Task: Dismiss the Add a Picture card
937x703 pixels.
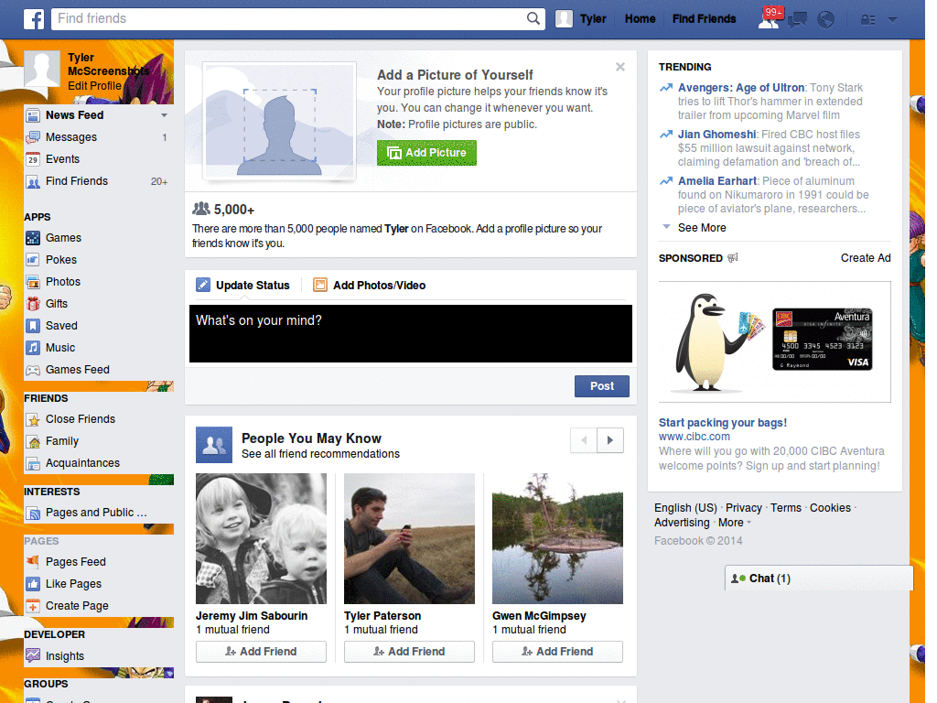Action: [620, 67]
